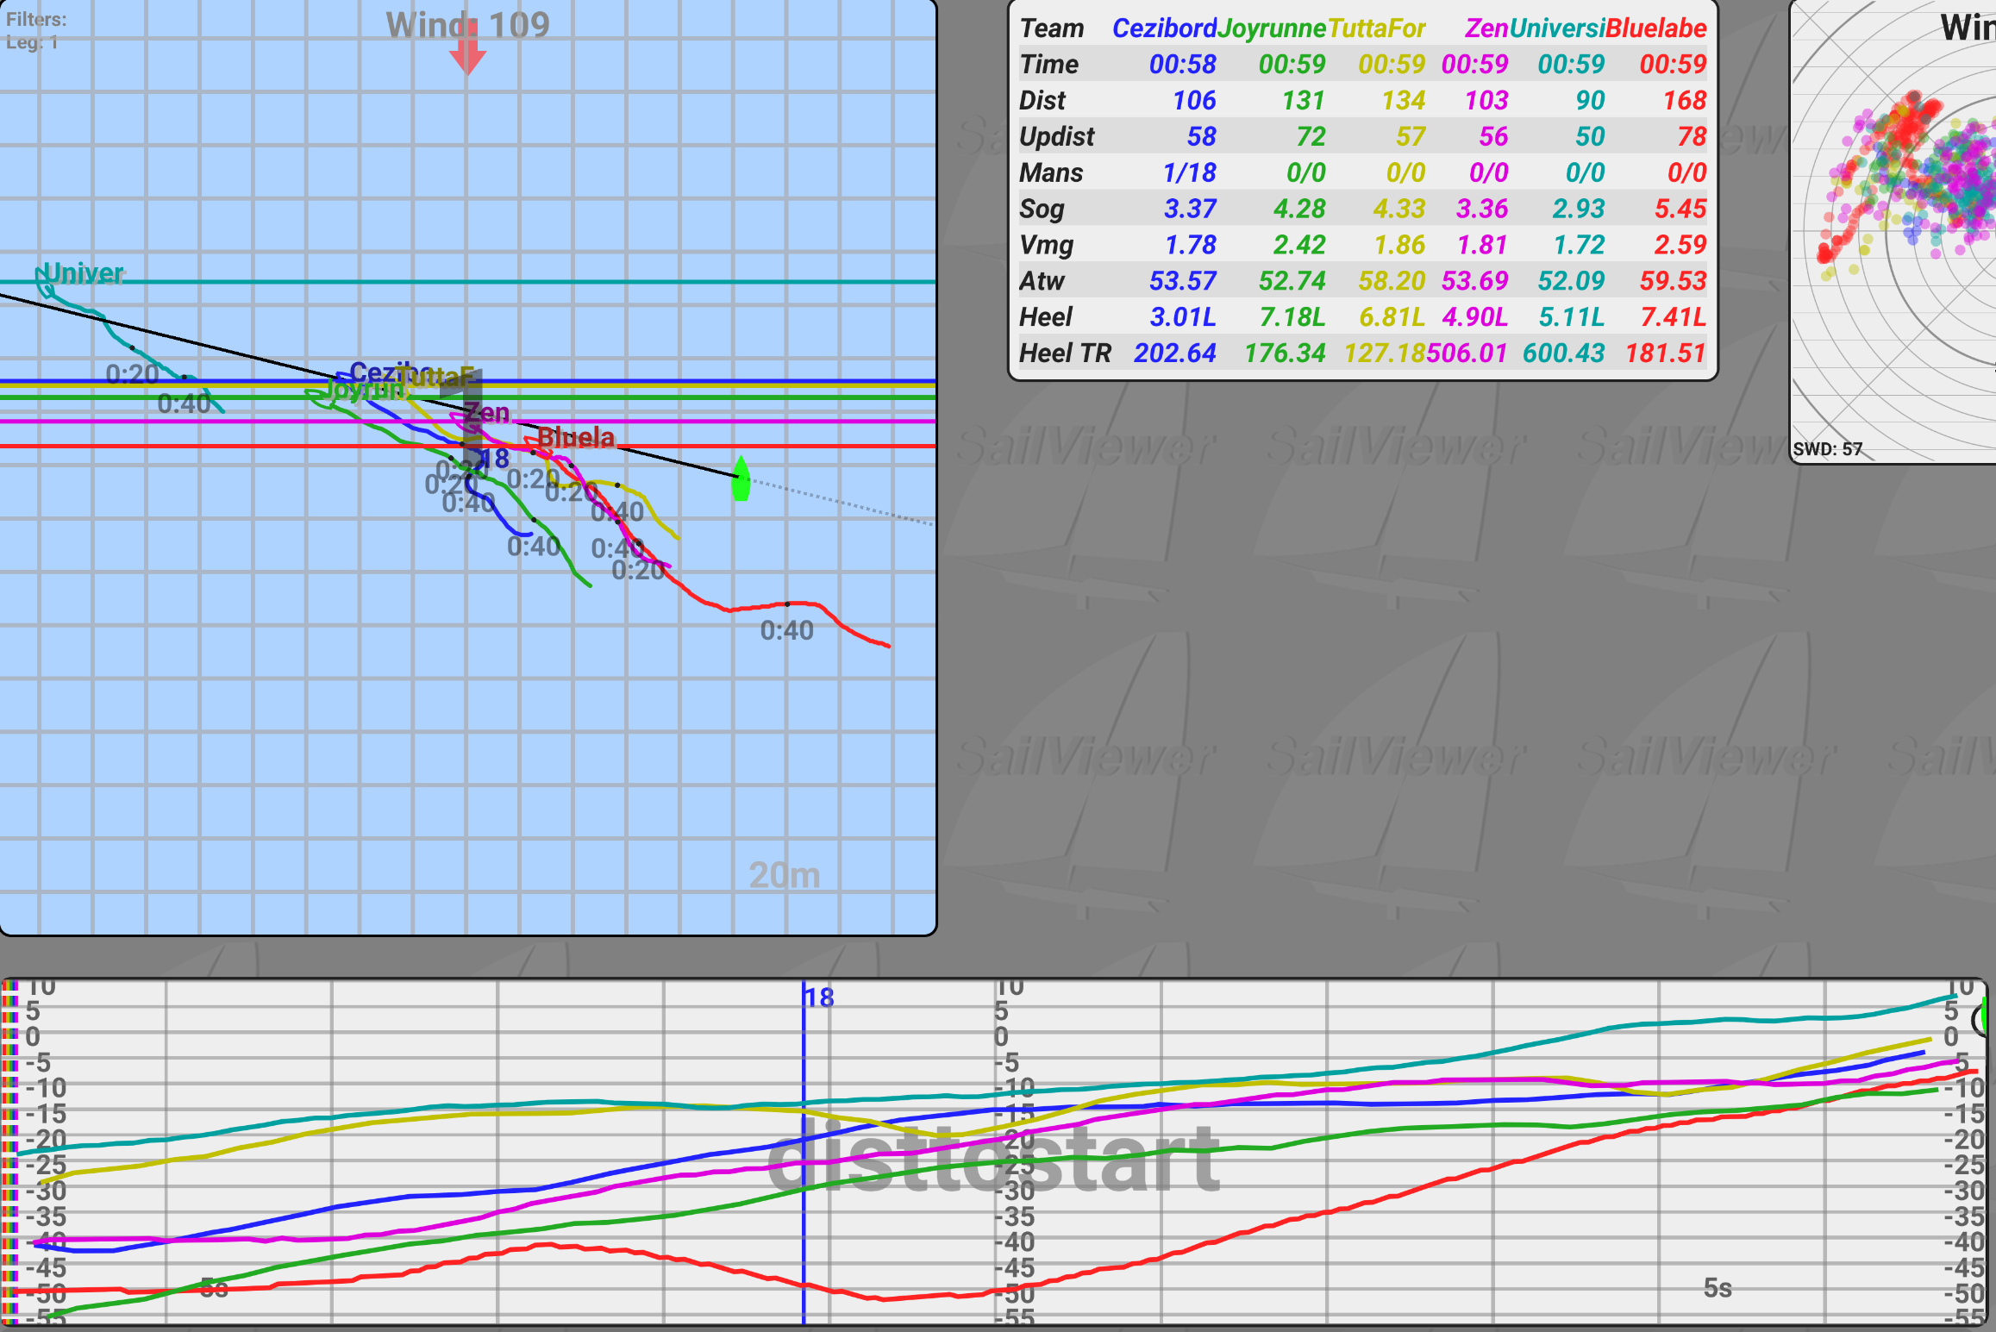This screenshot has width=1996, height=1332.
Task: Click the Vmg row label in the stats table
Action: click(x=1046, y=245)
